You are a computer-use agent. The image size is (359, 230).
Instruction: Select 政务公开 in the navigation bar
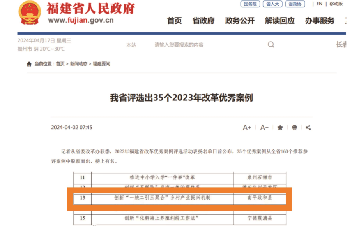(x=240, y=21)
